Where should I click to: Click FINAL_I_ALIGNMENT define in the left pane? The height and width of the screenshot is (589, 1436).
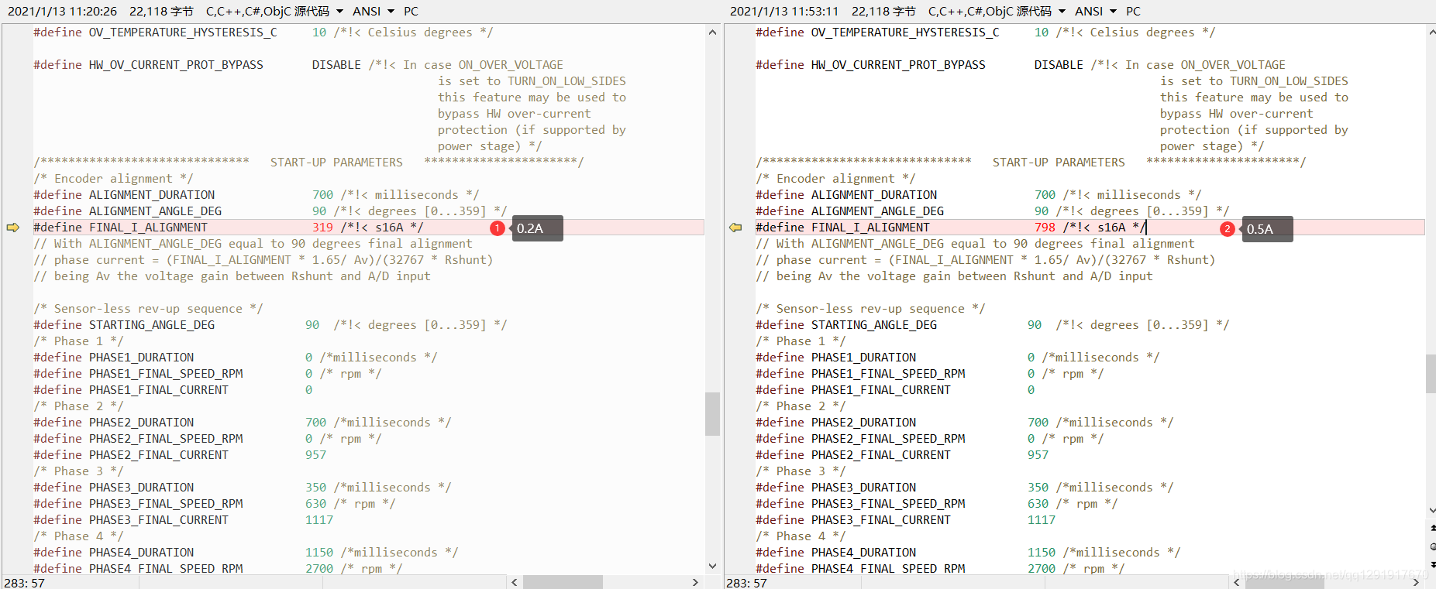[x=148, y=228]
